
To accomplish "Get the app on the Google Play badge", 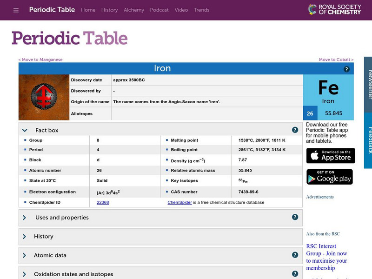I will coord(330,177).
